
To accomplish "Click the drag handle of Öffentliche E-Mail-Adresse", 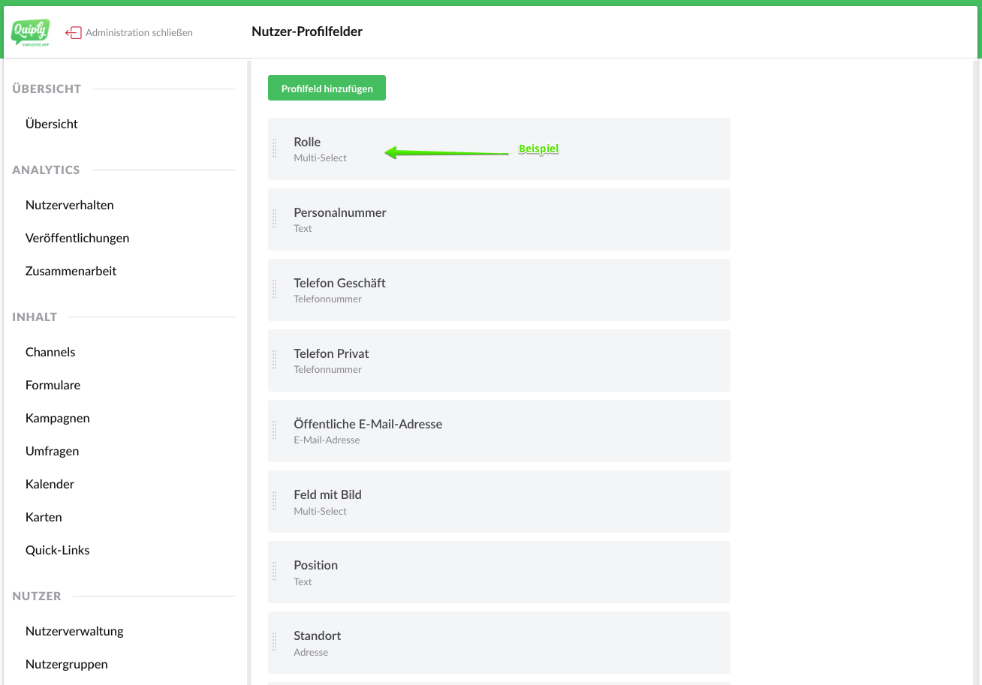I will pos(275,431).
